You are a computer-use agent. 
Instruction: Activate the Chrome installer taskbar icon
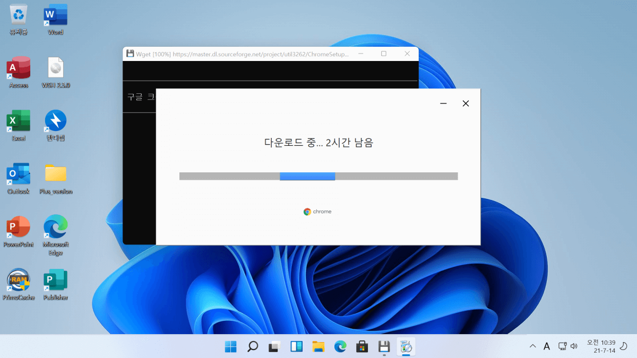[x=406, y=347]
